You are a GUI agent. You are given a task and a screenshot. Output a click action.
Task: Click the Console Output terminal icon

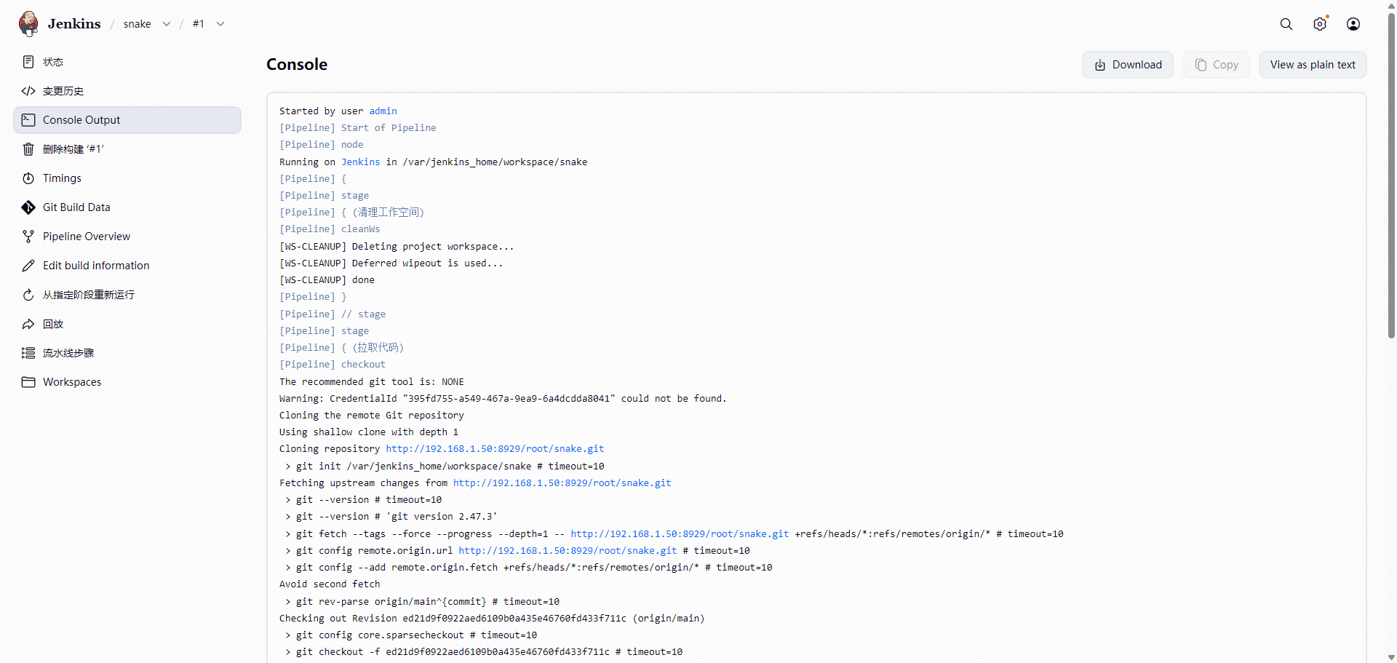click(28, 120)
